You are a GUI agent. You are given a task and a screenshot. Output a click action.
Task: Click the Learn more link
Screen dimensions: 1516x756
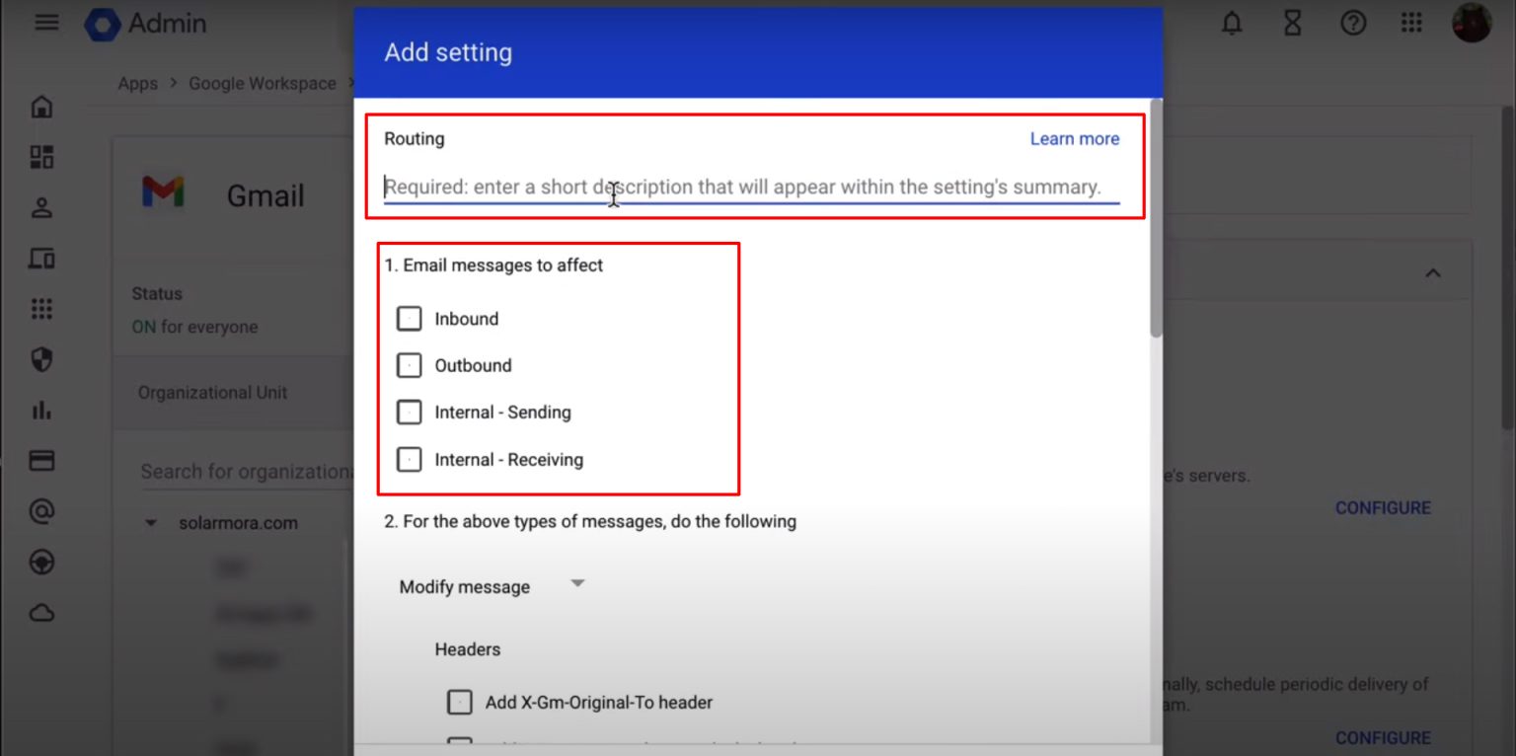point(1074,138)
